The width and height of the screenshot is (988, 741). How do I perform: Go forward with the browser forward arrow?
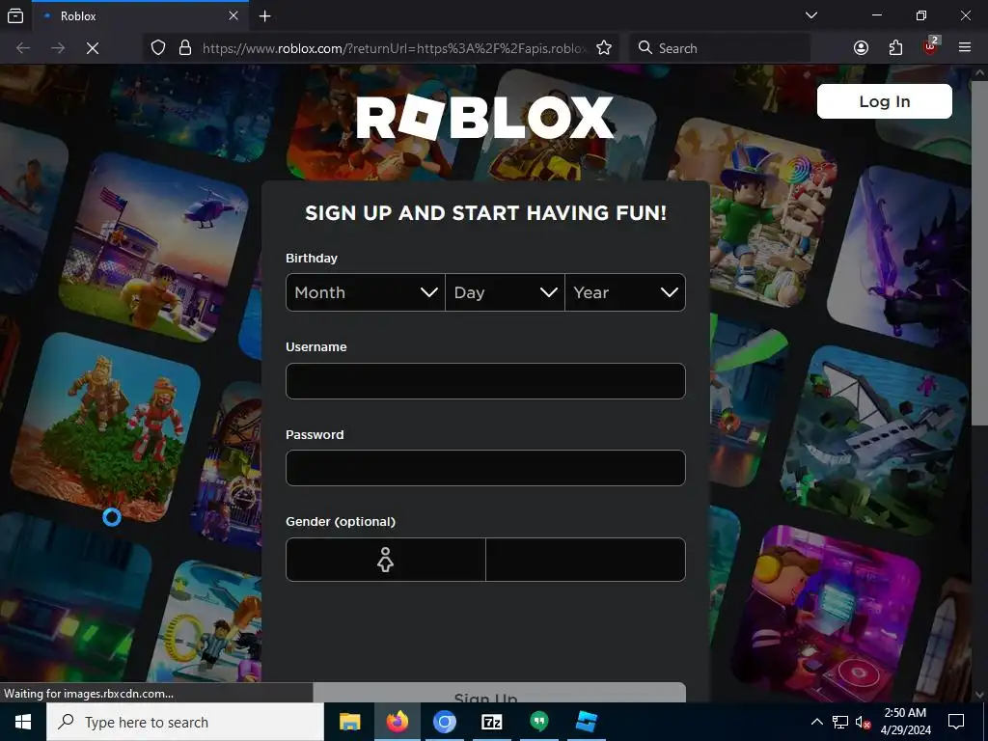pyautogui.click(x=58, y=48)
